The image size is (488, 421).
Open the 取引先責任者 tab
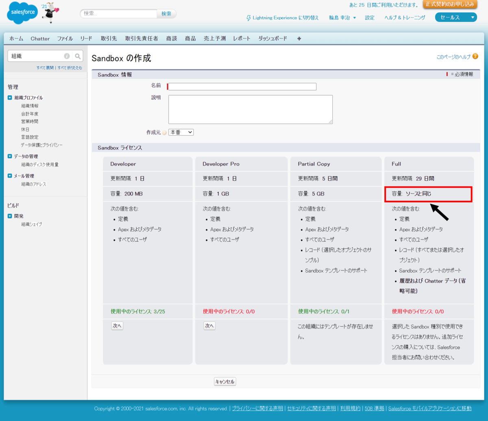coord(142,39)
